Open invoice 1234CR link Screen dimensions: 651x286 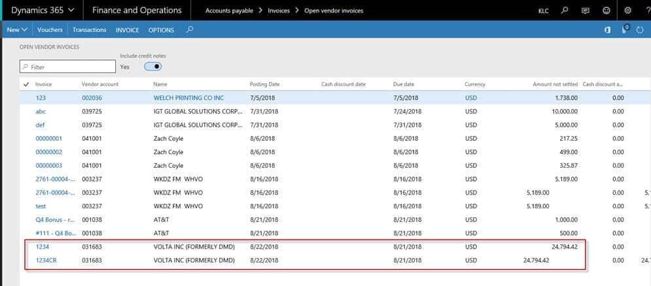pos(46,261)
